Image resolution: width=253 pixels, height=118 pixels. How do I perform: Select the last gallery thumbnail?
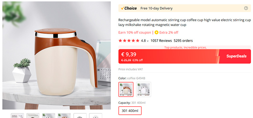96,115
